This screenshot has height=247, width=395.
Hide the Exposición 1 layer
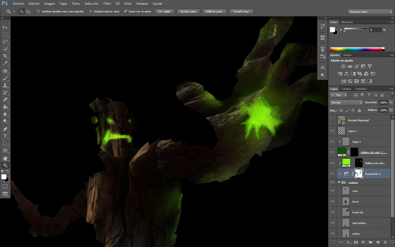332,174
